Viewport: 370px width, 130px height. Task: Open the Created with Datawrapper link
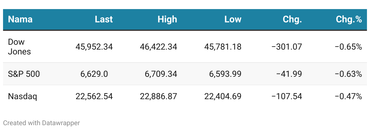(x=41, y=123)
